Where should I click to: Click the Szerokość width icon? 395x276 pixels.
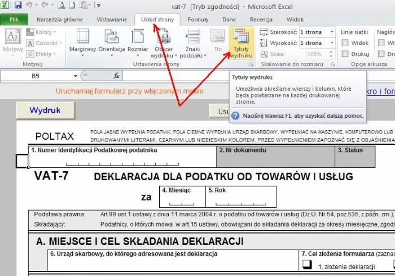point(264,32)
